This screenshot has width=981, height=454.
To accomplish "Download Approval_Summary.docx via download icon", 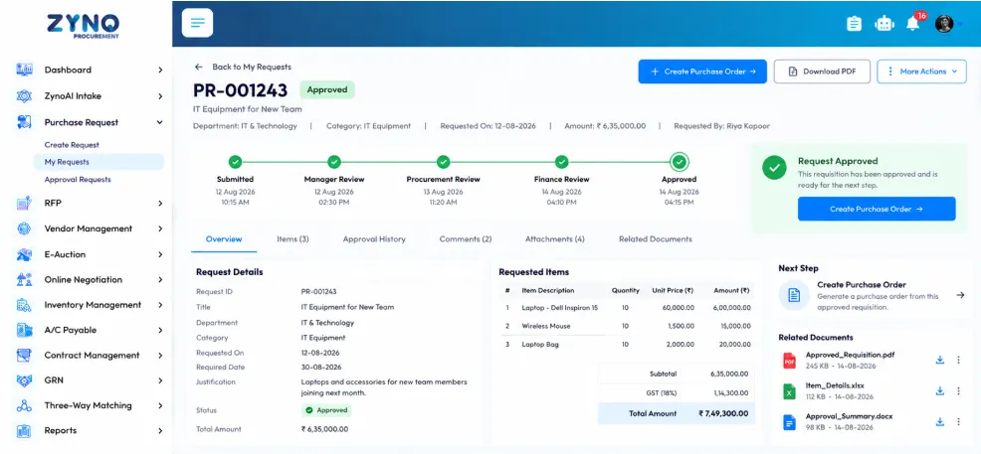I will pos(939,421).
